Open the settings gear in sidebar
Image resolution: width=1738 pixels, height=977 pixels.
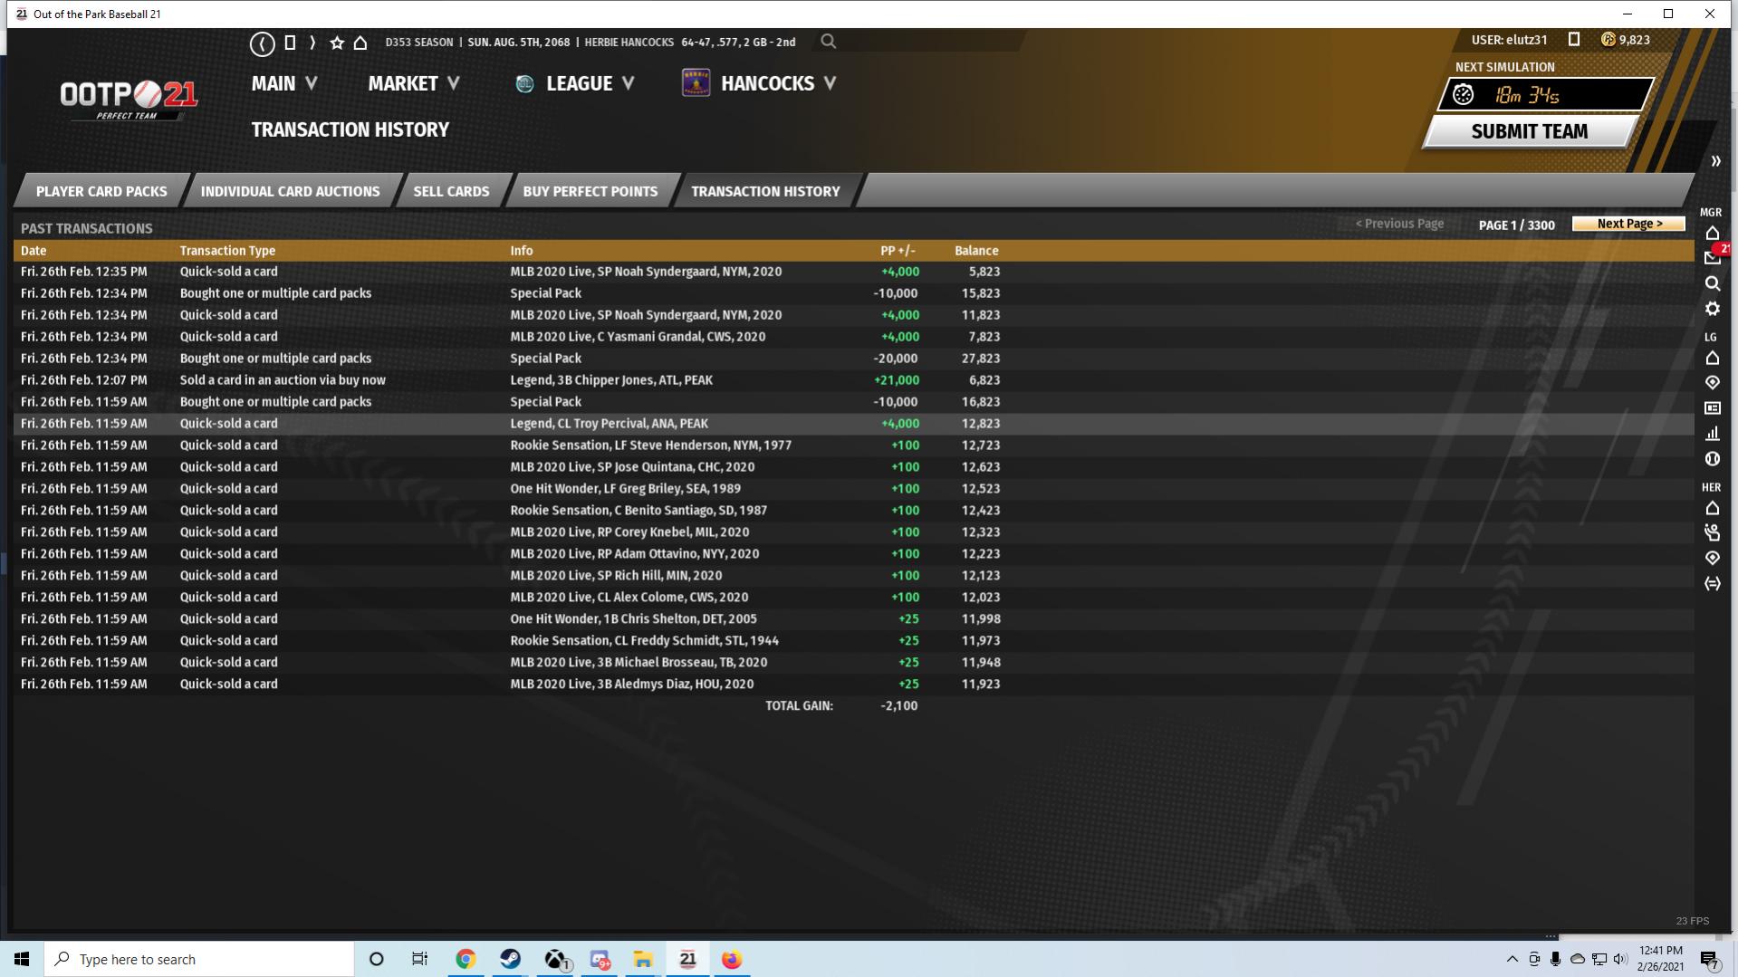pyautogui.click(x=1712, y=309)
